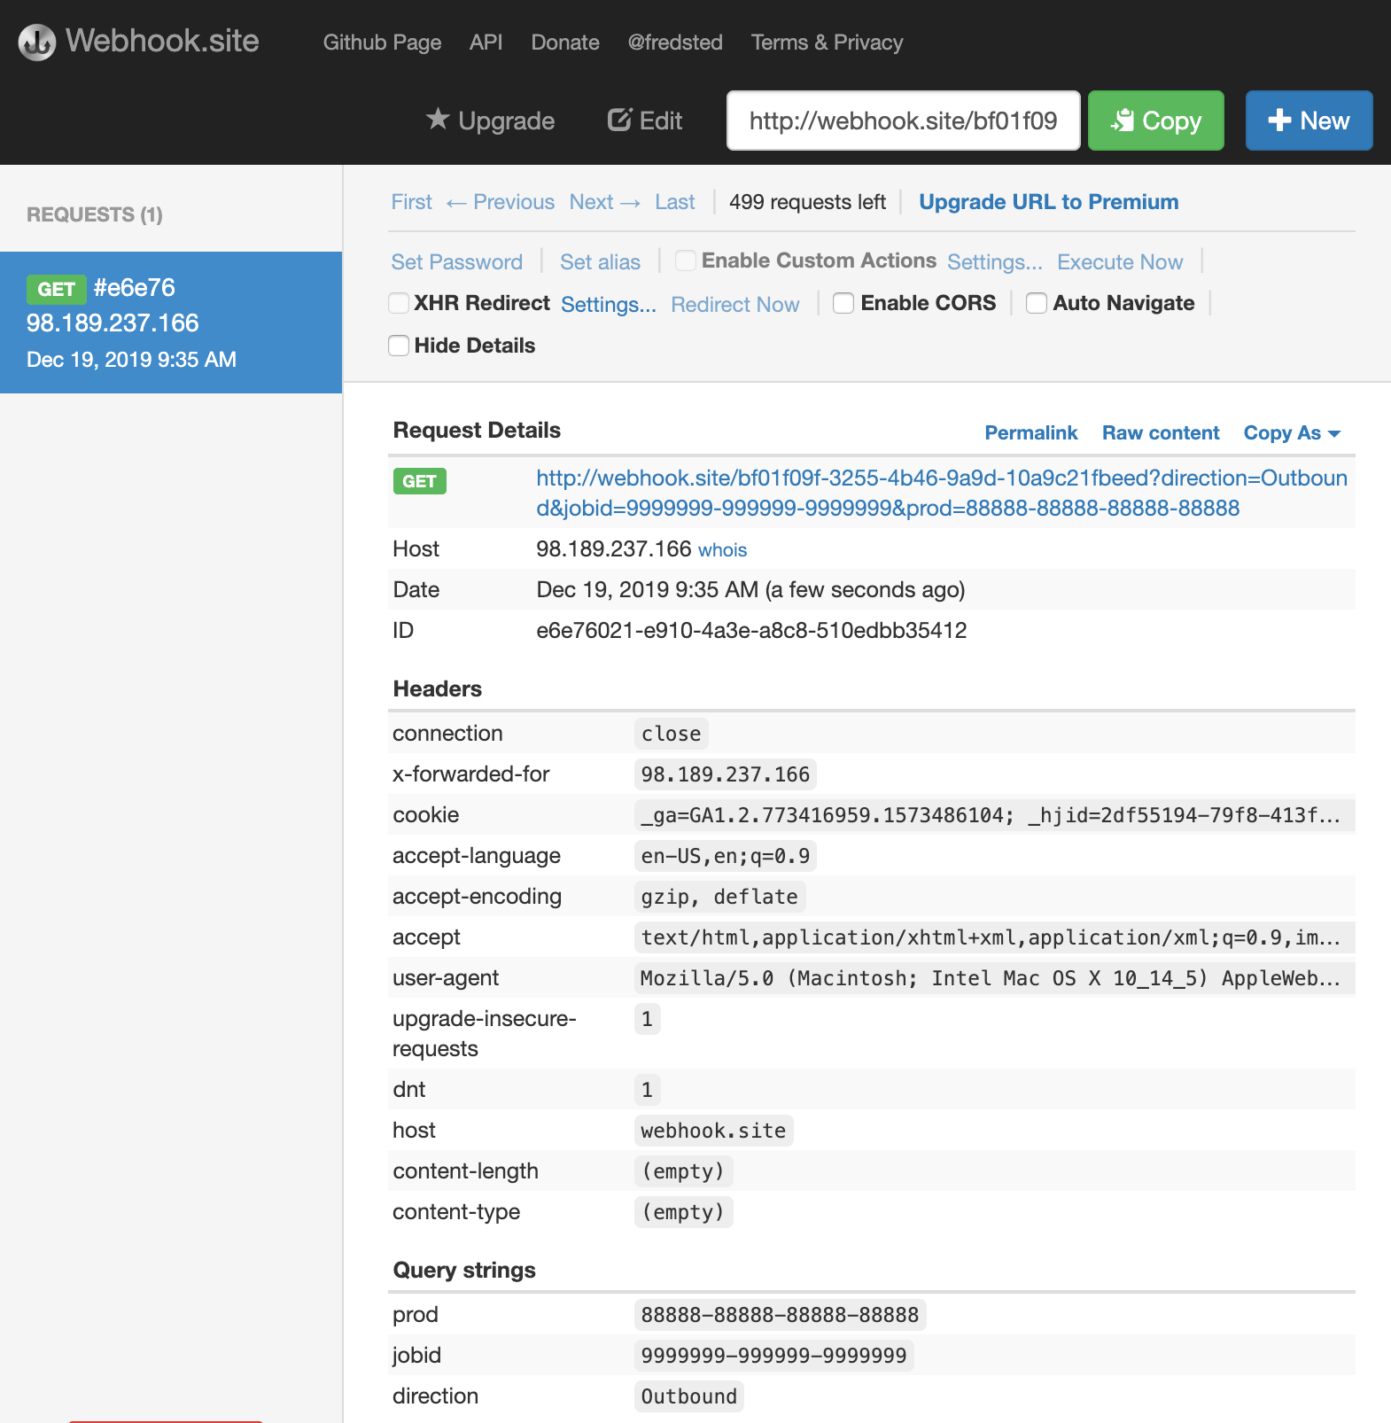Create a new URL with New button
1391x1423 pixels.
tap(1309, 121)
